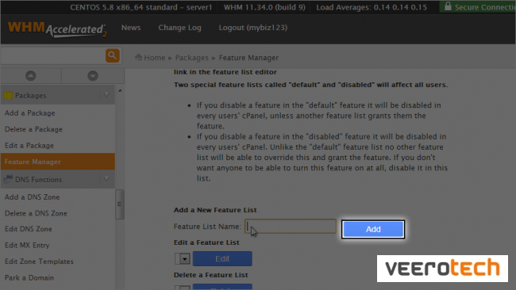Select Delete a Package in sidebar
Viewport: 516px width, 290px height.
(x=33, y=129)
